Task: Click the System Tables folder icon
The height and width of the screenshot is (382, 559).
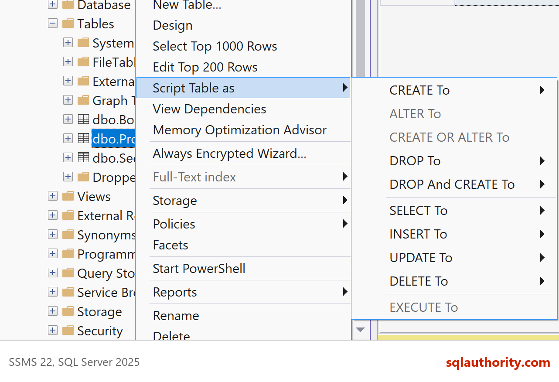Action: coord(83,43)
